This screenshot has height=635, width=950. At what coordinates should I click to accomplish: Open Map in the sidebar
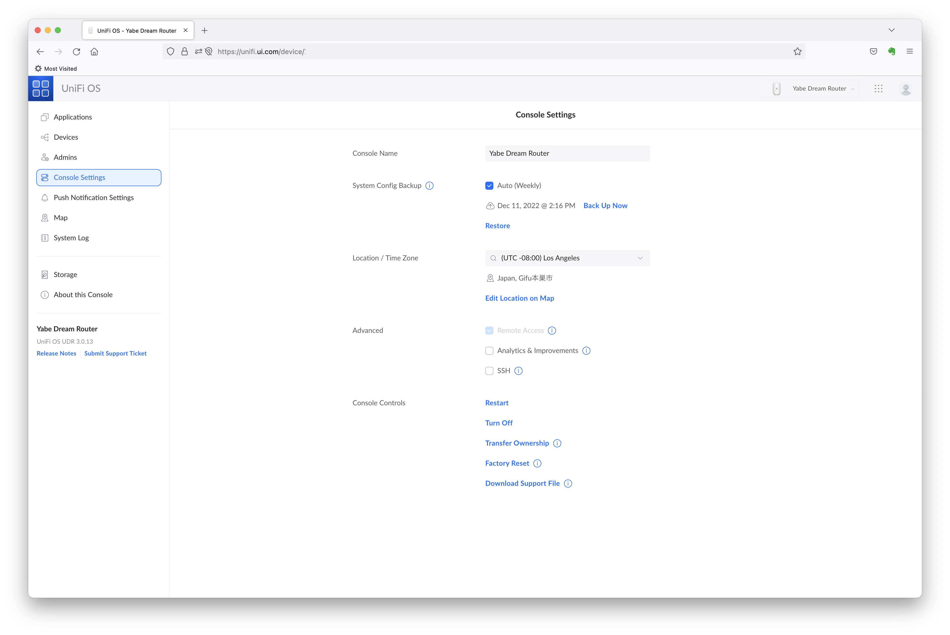[x=99, y=218]
